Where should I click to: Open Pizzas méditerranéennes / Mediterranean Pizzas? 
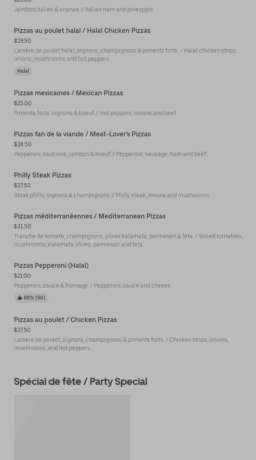pos(90,216)
